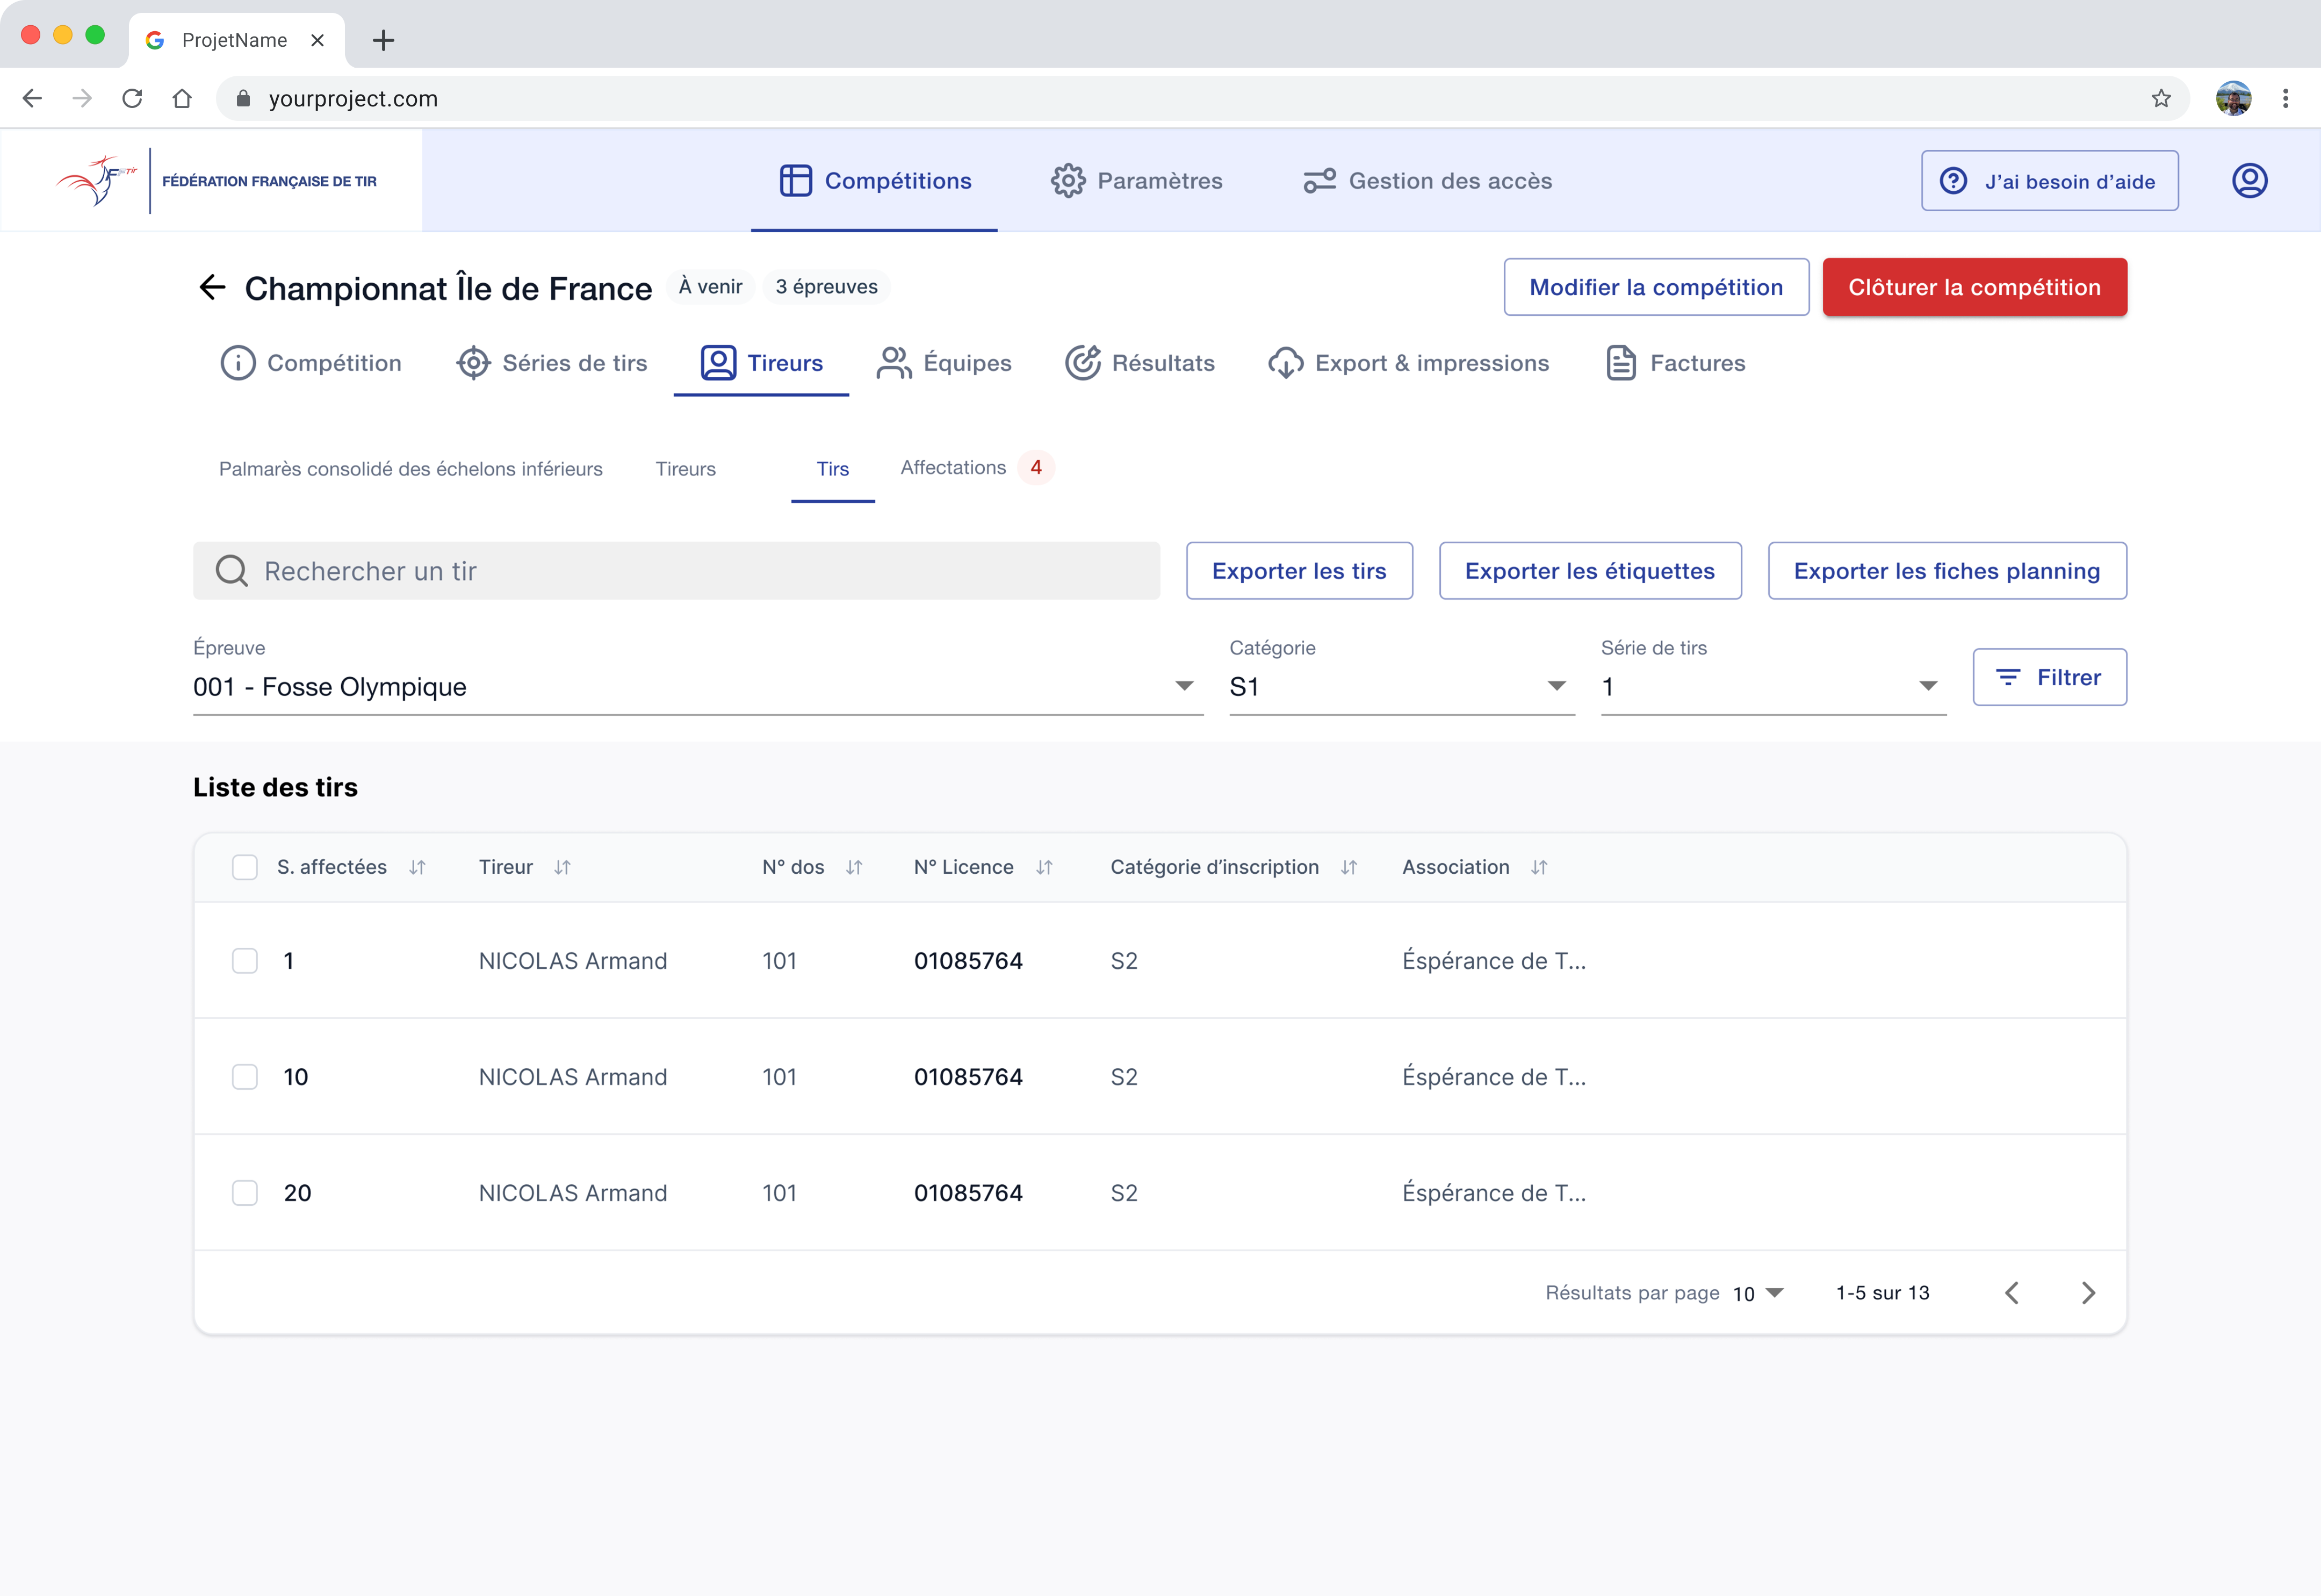Go to next results page chevron

coord(2088,1293)
